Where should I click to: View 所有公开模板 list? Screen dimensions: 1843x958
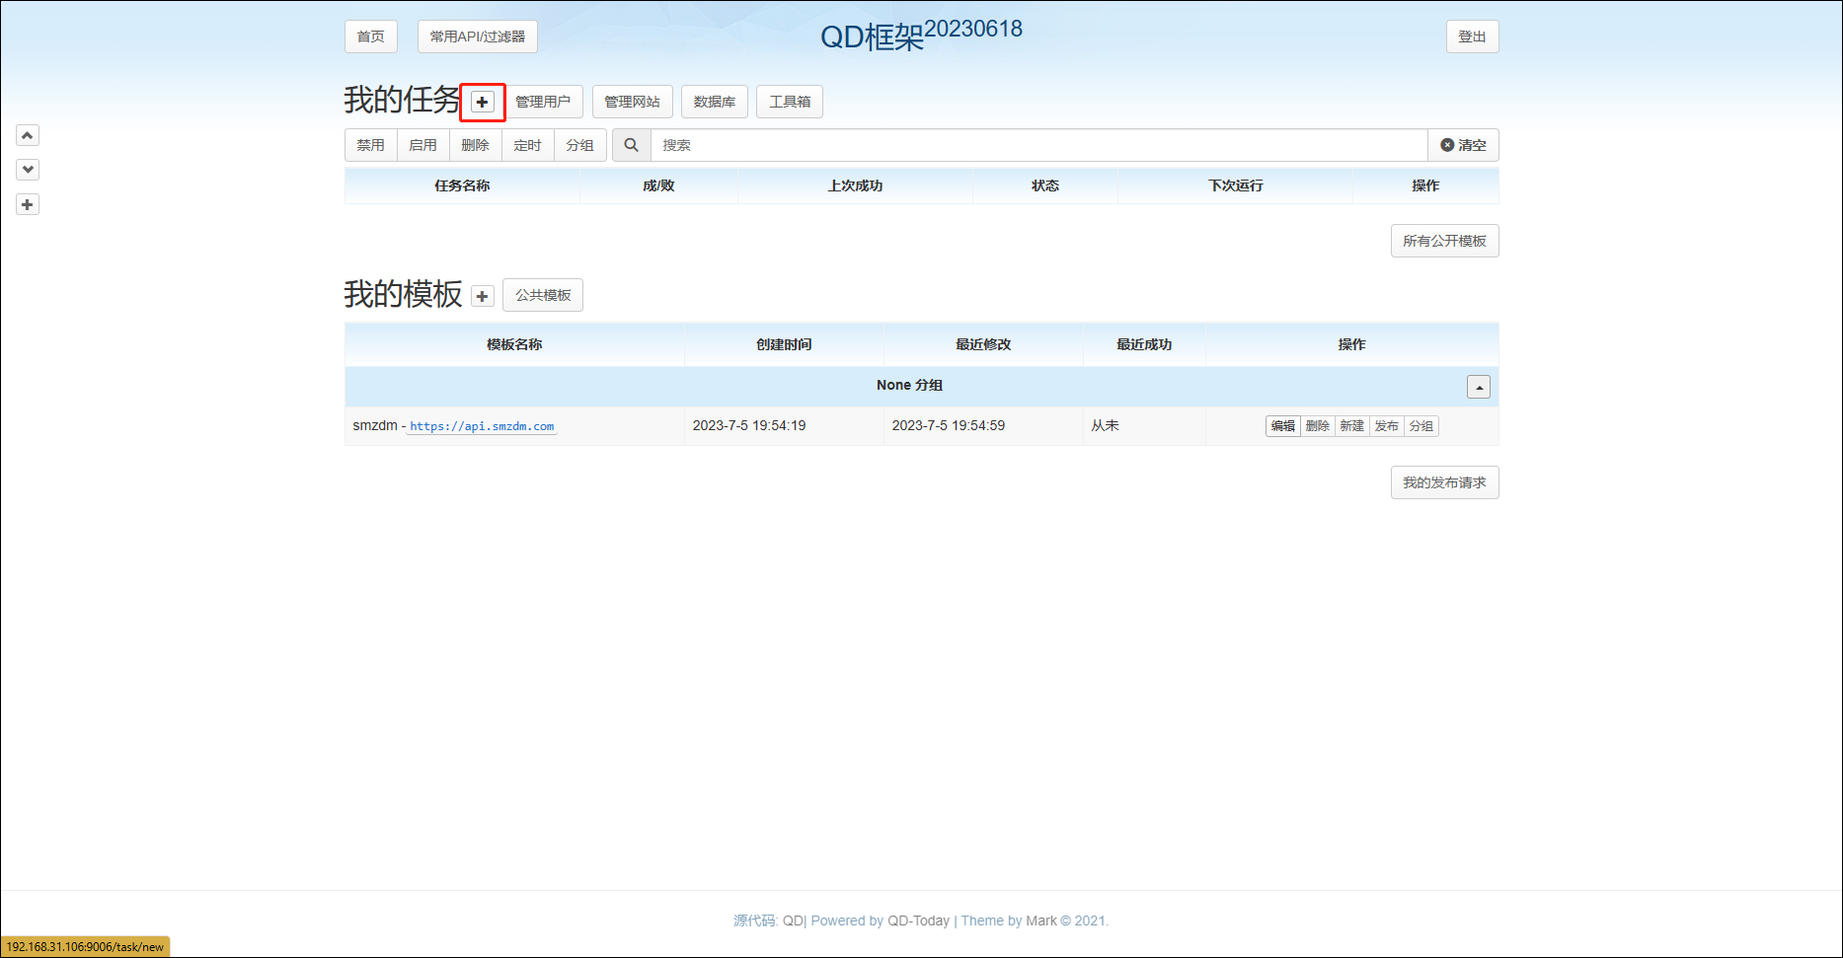click(x=1443, y=241)
